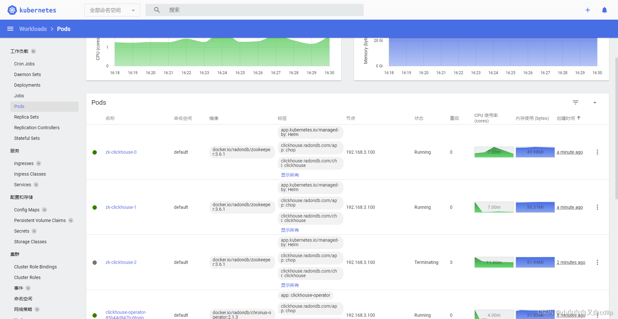Click the green status dot for zk-clickhouse-1

click(x=95, y=207)
